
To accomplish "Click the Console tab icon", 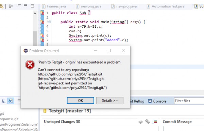I will pos(150,101).
